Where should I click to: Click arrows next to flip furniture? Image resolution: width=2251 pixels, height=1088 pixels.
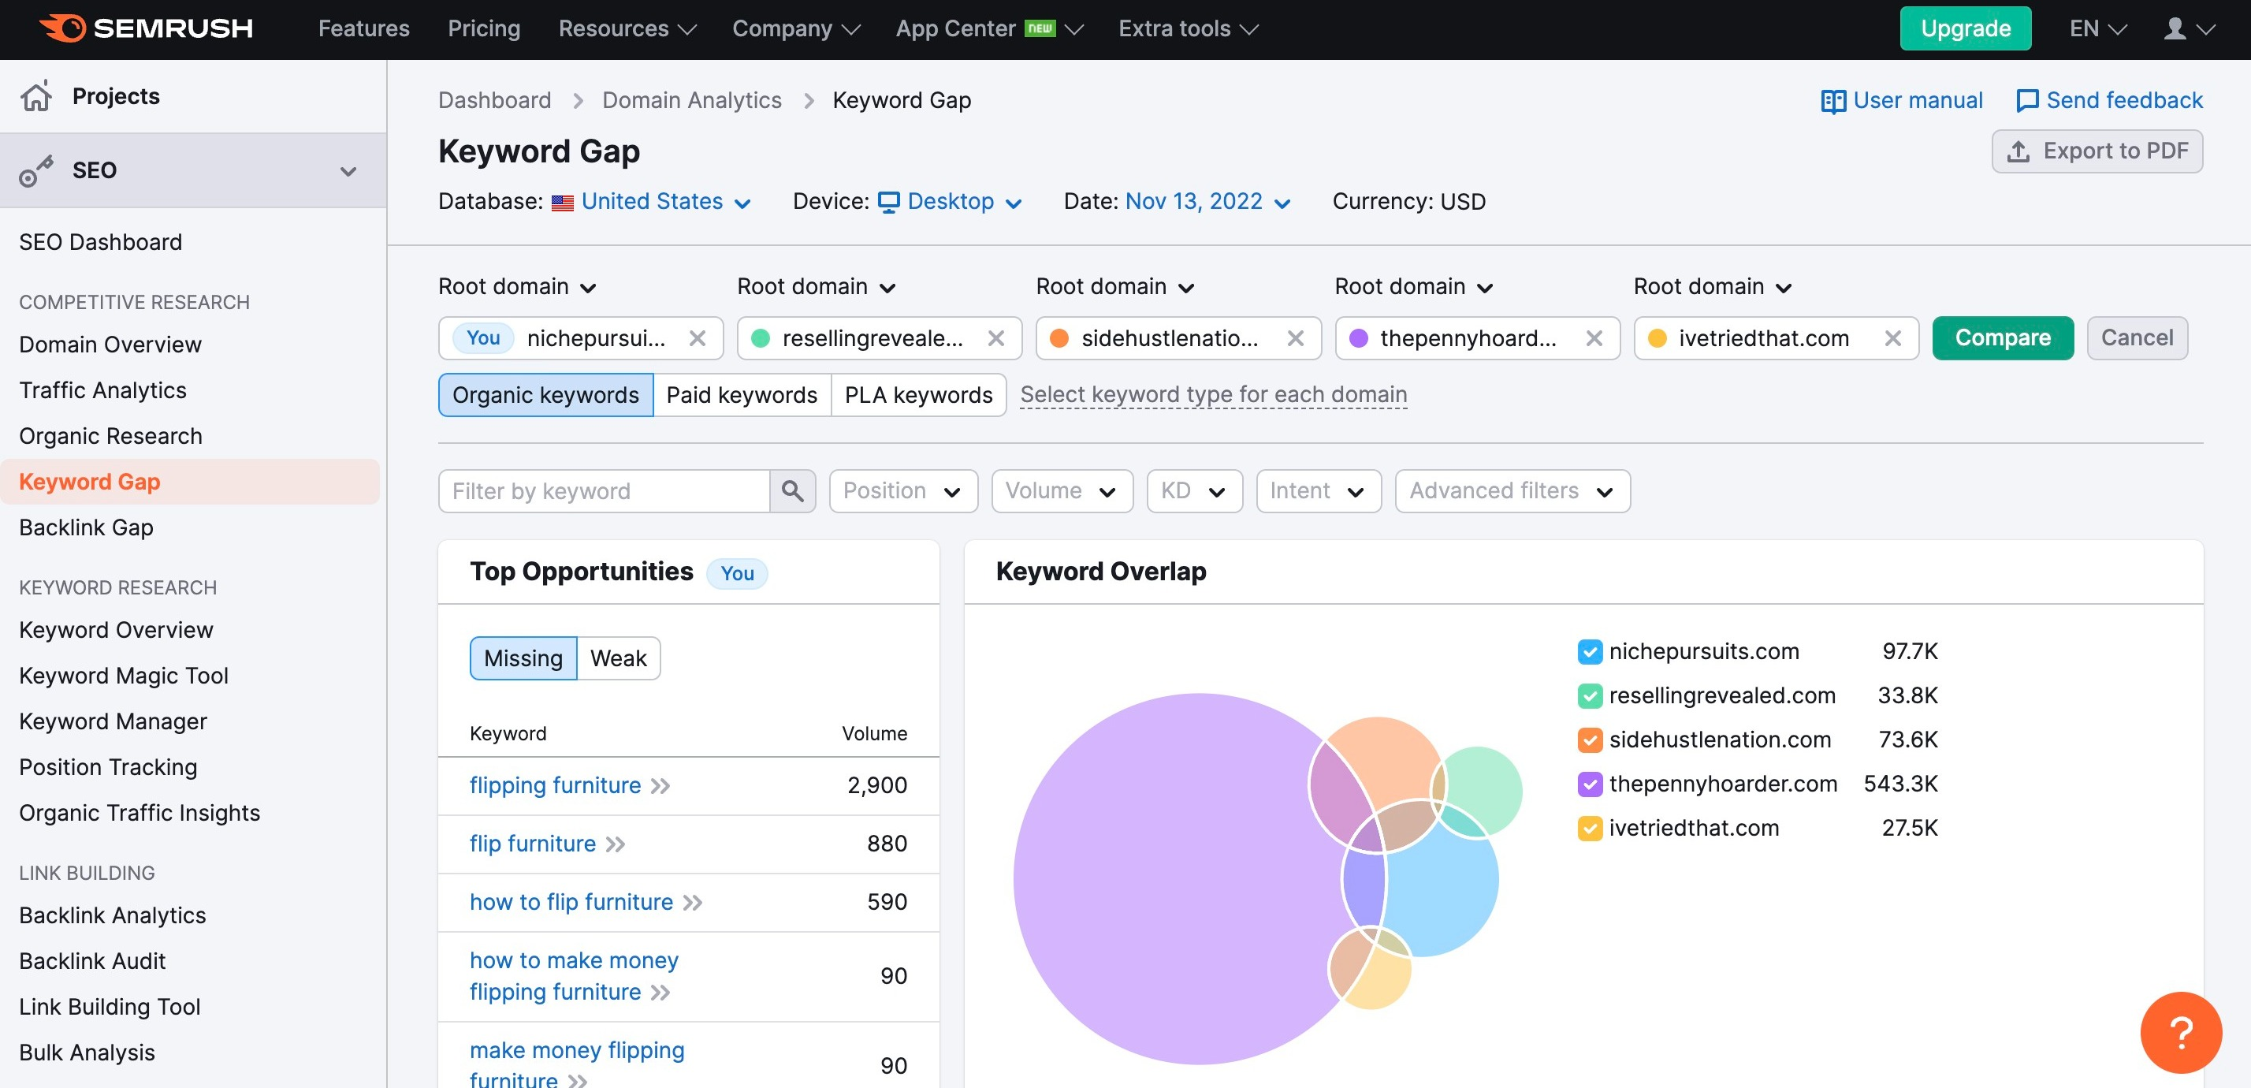(x=616, y=844)
